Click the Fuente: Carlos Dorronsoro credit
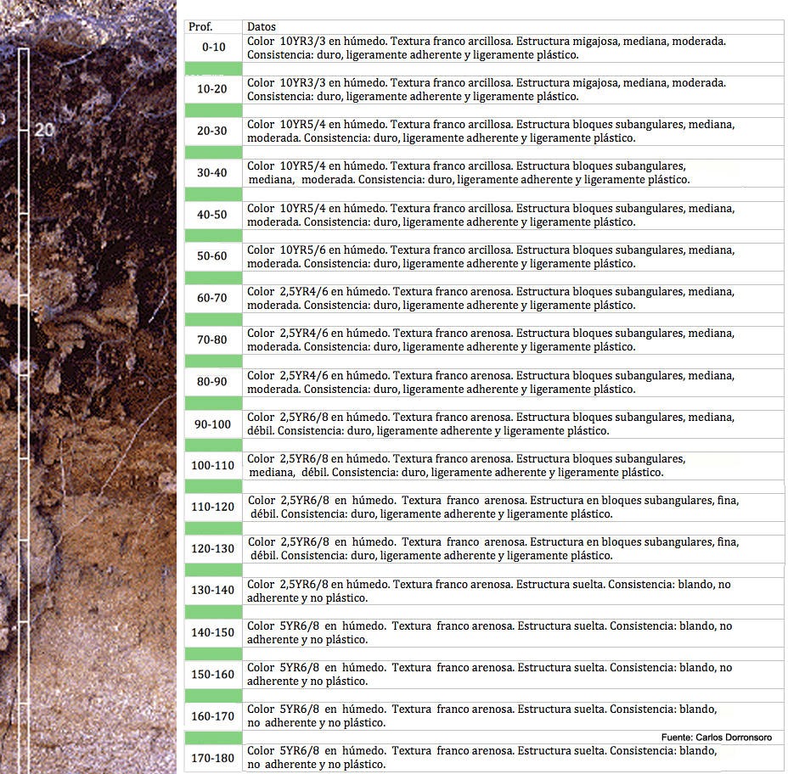The image size is (788, 774). pos(717,738)
